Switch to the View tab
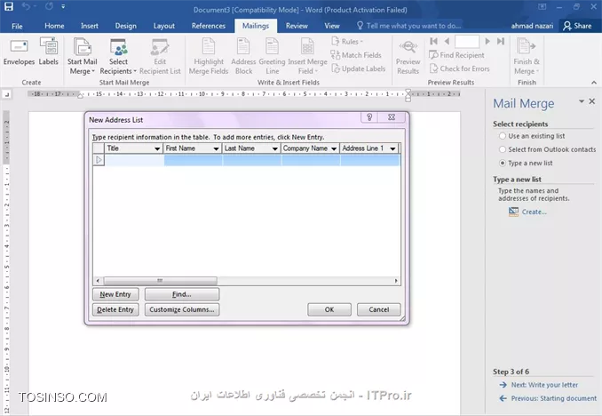 coord(332,26)
